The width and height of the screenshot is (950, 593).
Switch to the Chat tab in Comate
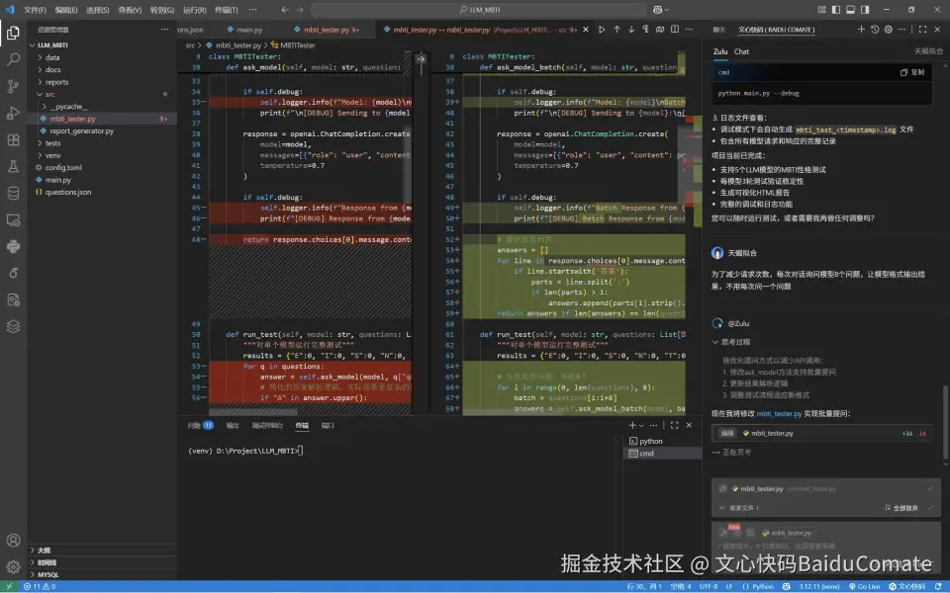pyautogui.click(x=741, y=51)
